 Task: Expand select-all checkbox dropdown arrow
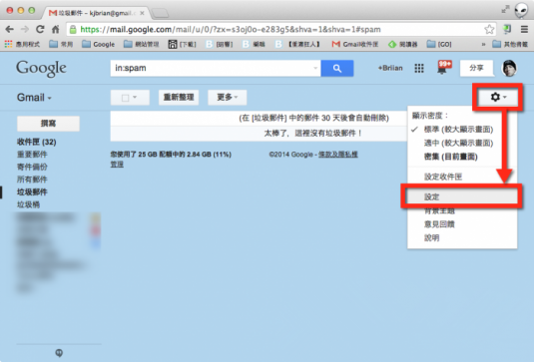click(x=135, y=98)
